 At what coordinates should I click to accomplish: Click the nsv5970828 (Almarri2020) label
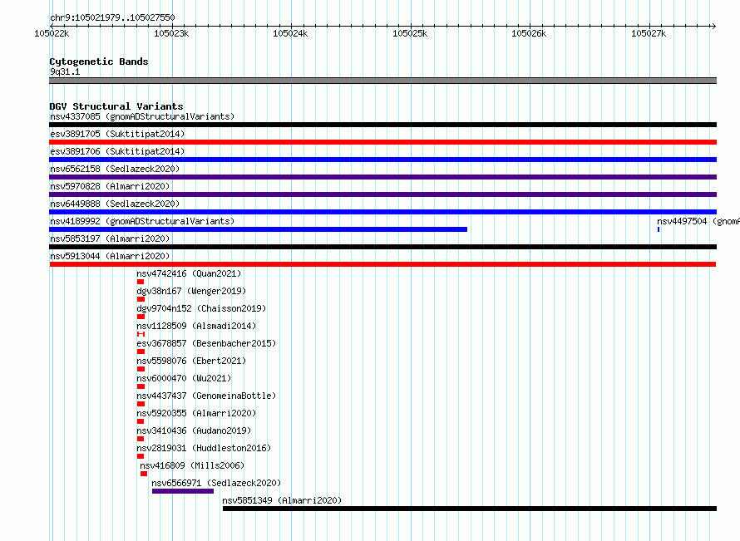110,186
